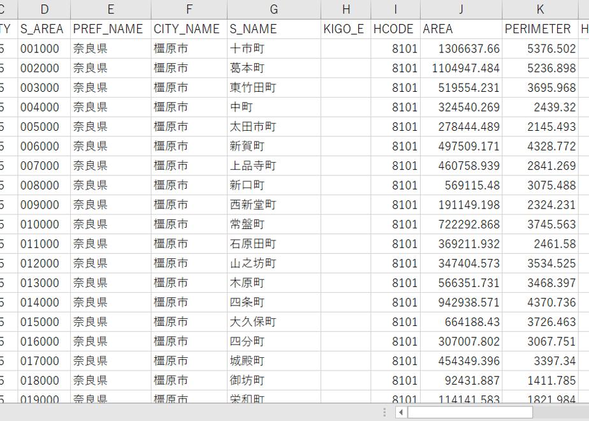Screen dimensions: 589x421
Task: Select column K header
Action: pos(540,9)
